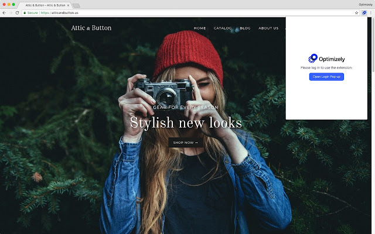
Task: Reload the page with refresh icon
Action: tap(17, 13)
